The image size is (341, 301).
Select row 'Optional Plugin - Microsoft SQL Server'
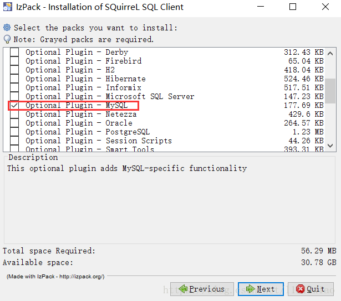click(x=164, y=97)
